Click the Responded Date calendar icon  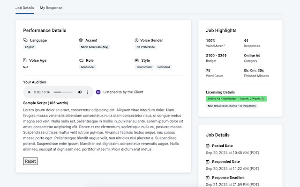point(208,161)
